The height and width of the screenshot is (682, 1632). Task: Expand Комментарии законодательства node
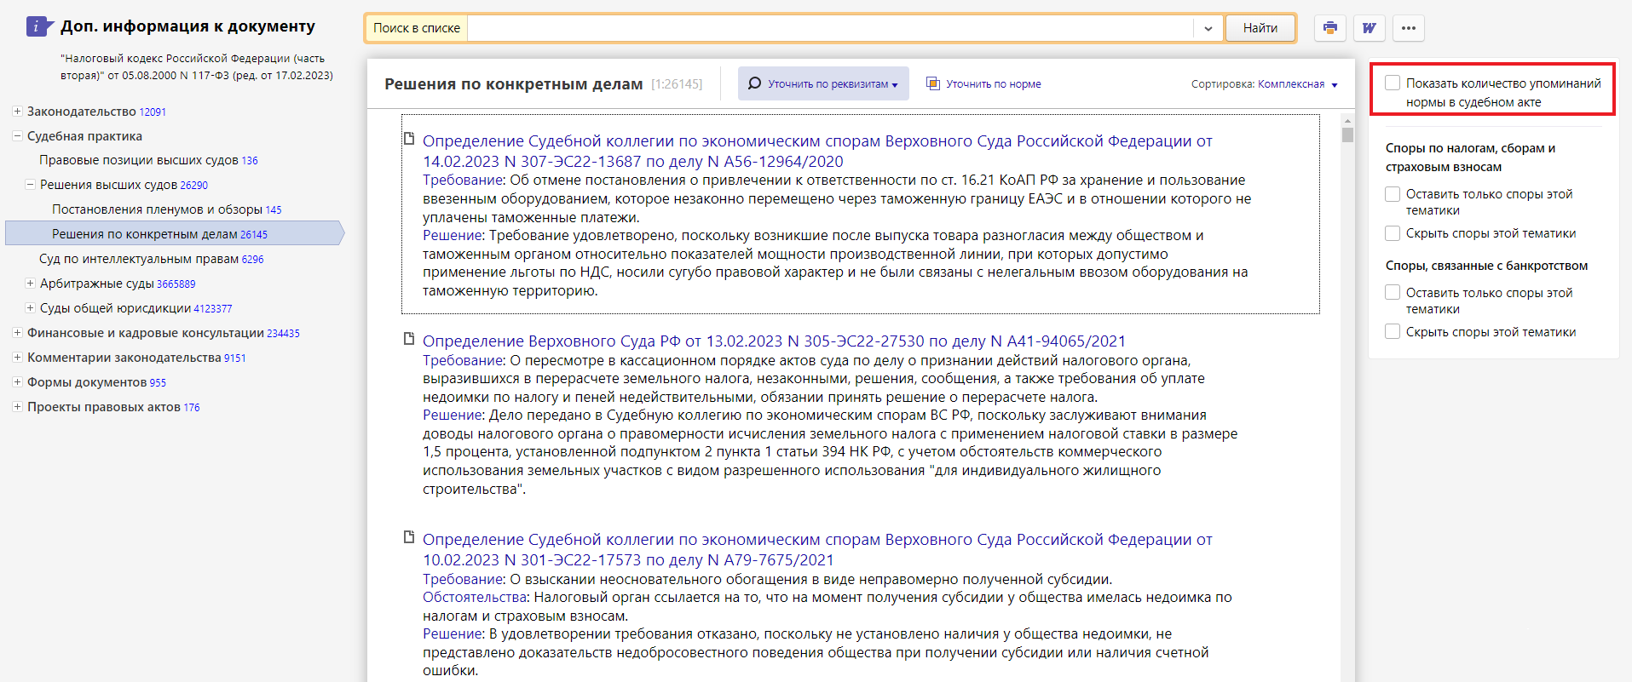tap(17, 357)
